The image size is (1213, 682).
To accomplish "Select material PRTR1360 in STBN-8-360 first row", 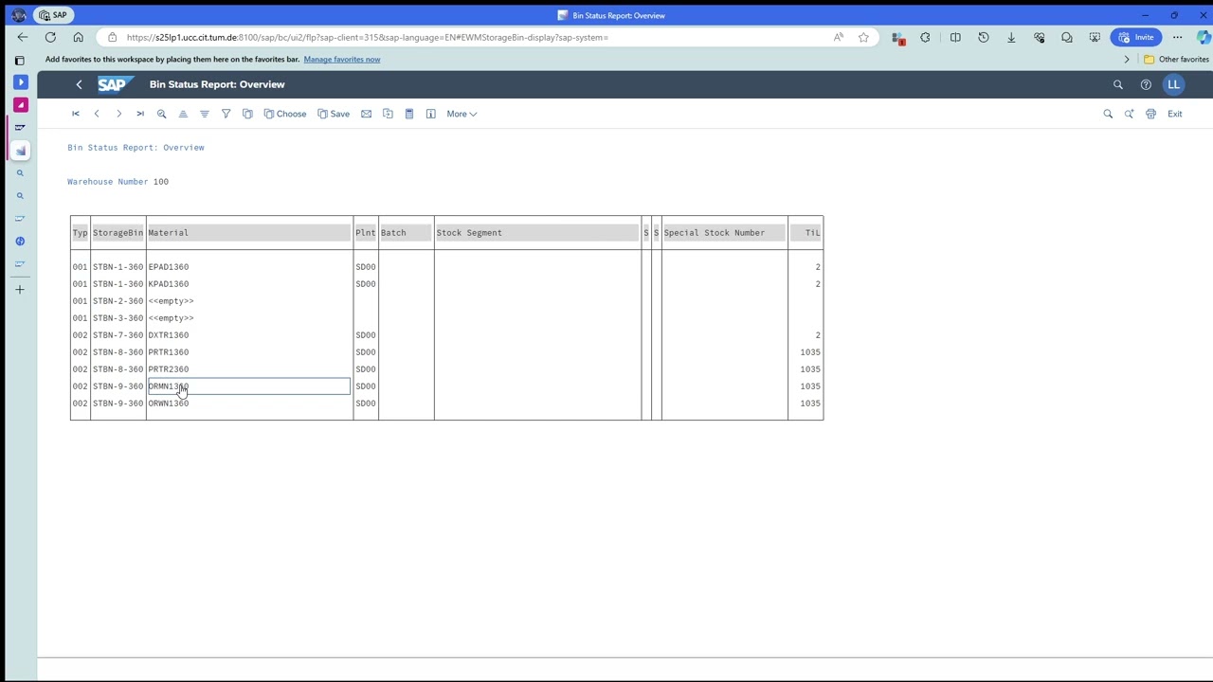I will [x=249, y=352].
